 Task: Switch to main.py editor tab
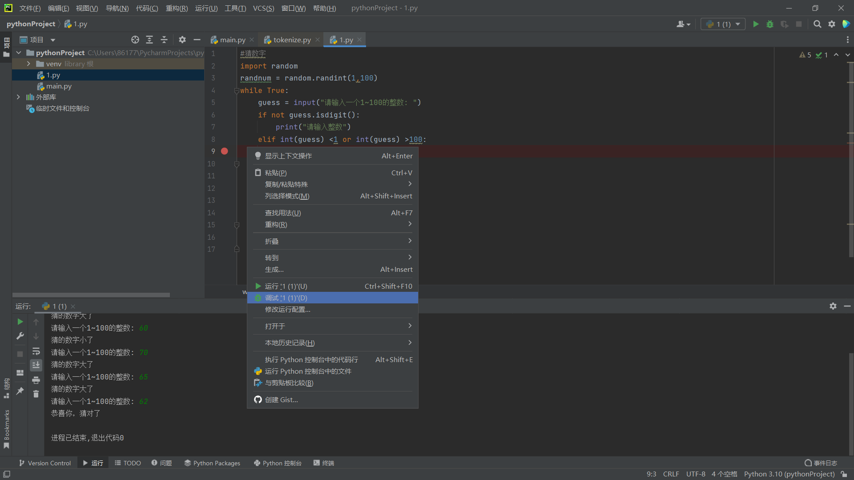click(x=232, y=40)
